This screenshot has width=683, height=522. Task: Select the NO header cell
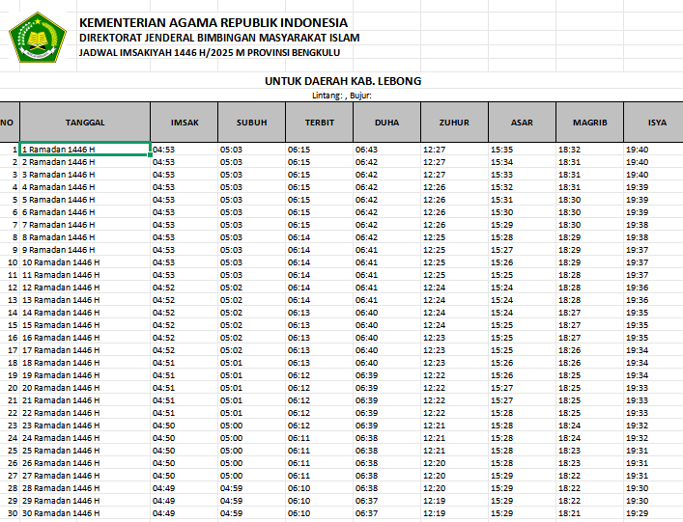[9, 123]
